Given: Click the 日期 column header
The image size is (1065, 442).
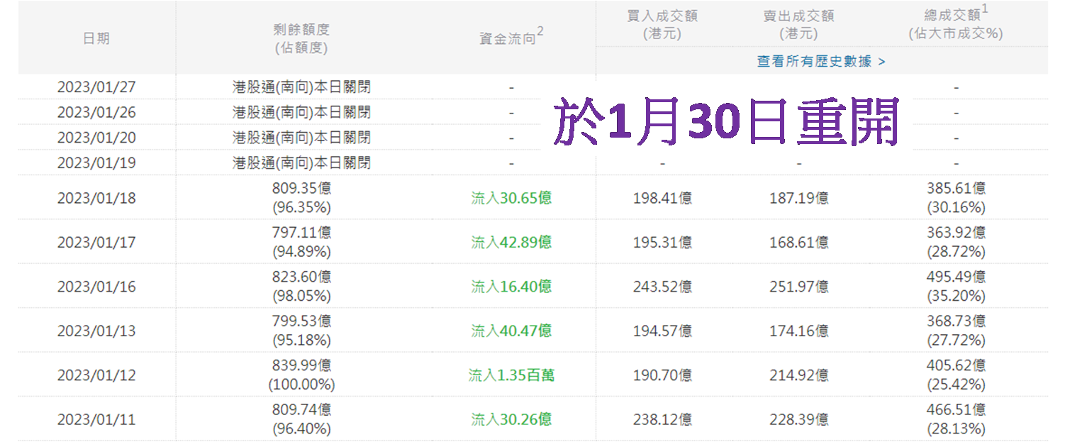Looking at the screenshot, I should pos(96,38).
